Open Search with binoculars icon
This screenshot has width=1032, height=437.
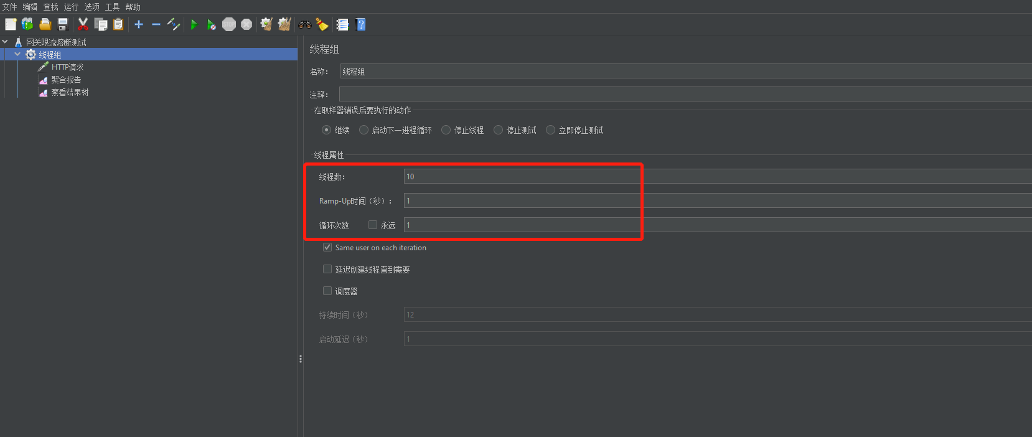tap(305, 24)
